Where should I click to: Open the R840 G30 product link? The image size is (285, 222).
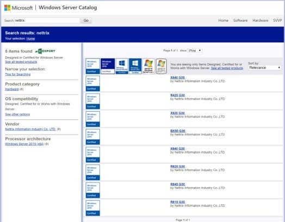tap(177, 184)
